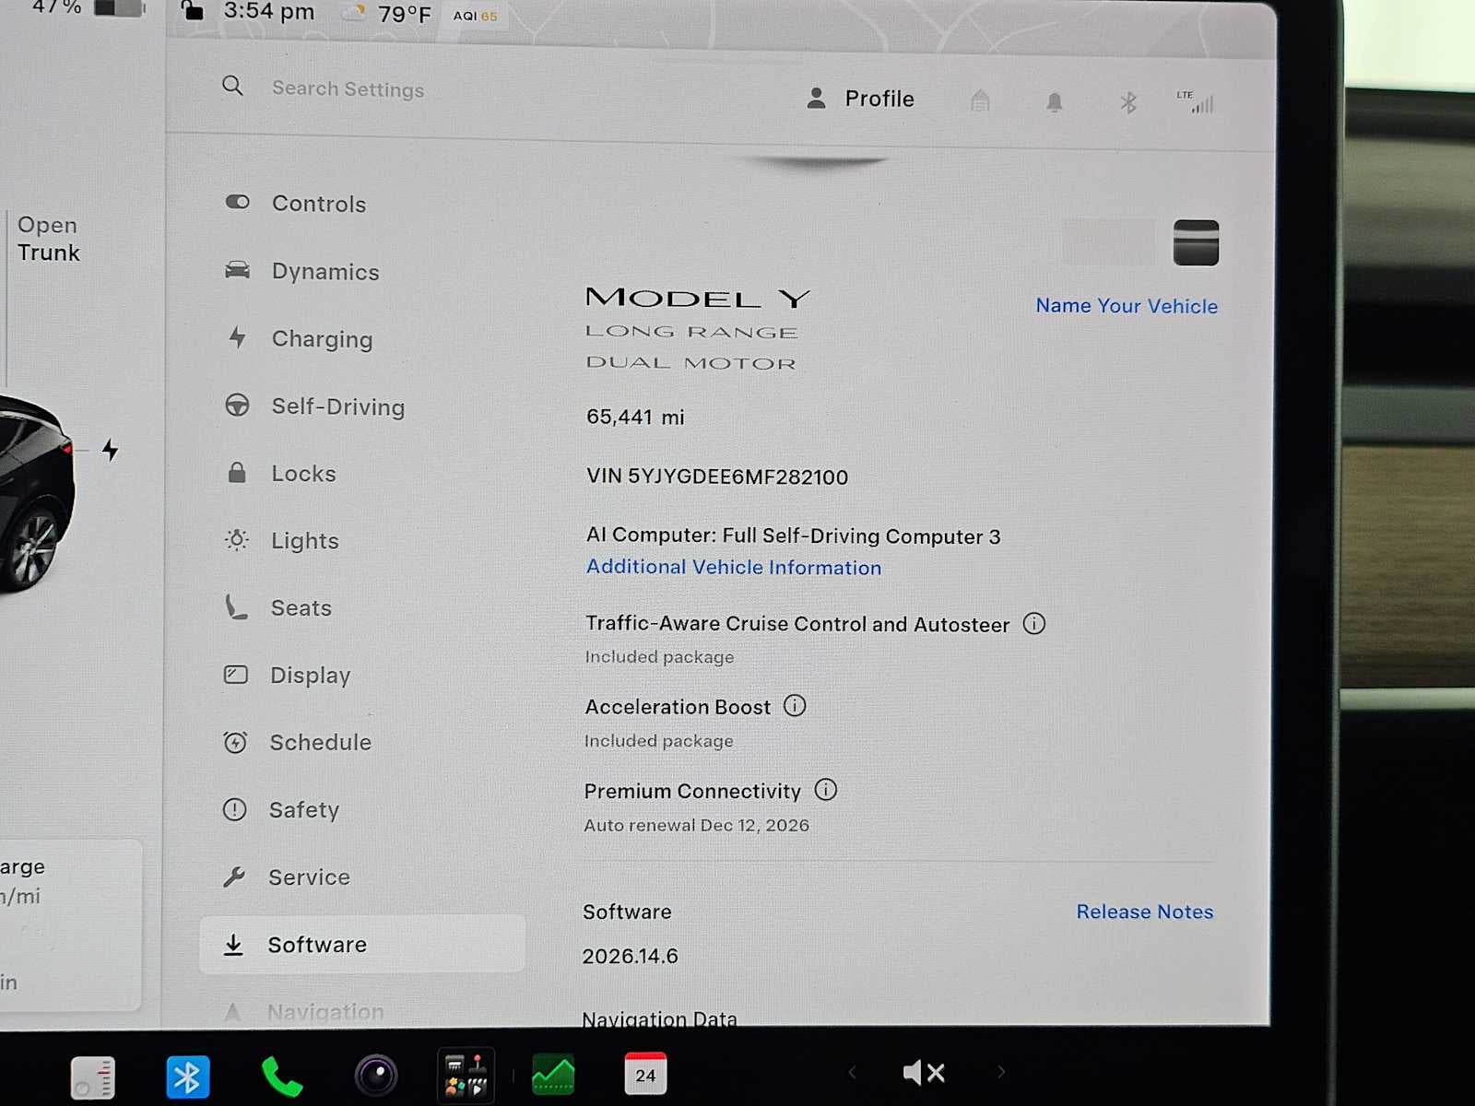The image size is (1475, 1106).
Task: Open the Phone app in the dock
Action: (281, 1077)
